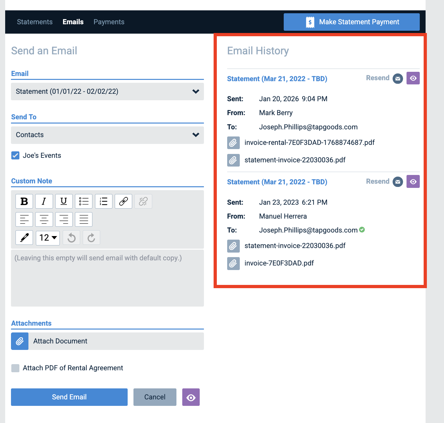Open the Statement link above the Mark Berry email
The width and height of the screenshot is (444, 423).
click(x=277, y=79)
